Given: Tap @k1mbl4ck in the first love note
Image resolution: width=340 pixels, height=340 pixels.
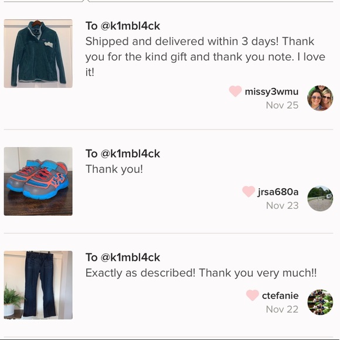Looking at the screenshot, I should [x=130, y=26].
